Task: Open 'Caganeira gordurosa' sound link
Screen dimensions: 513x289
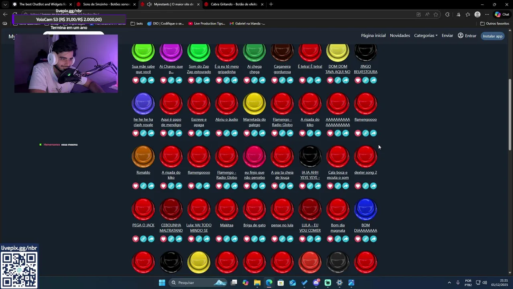Action: (x=282, y=69)
